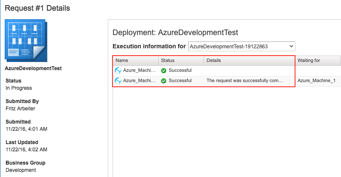341x177 pixels.
Task: Click the Execution information for label
Action: pyautogui.click(x=149, y=46)
